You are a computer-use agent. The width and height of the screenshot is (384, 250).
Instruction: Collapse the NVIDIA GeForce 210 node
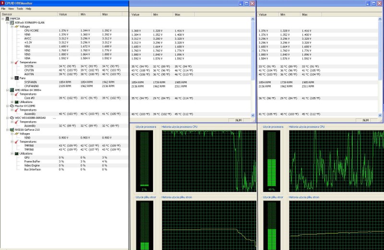point(7,130)
